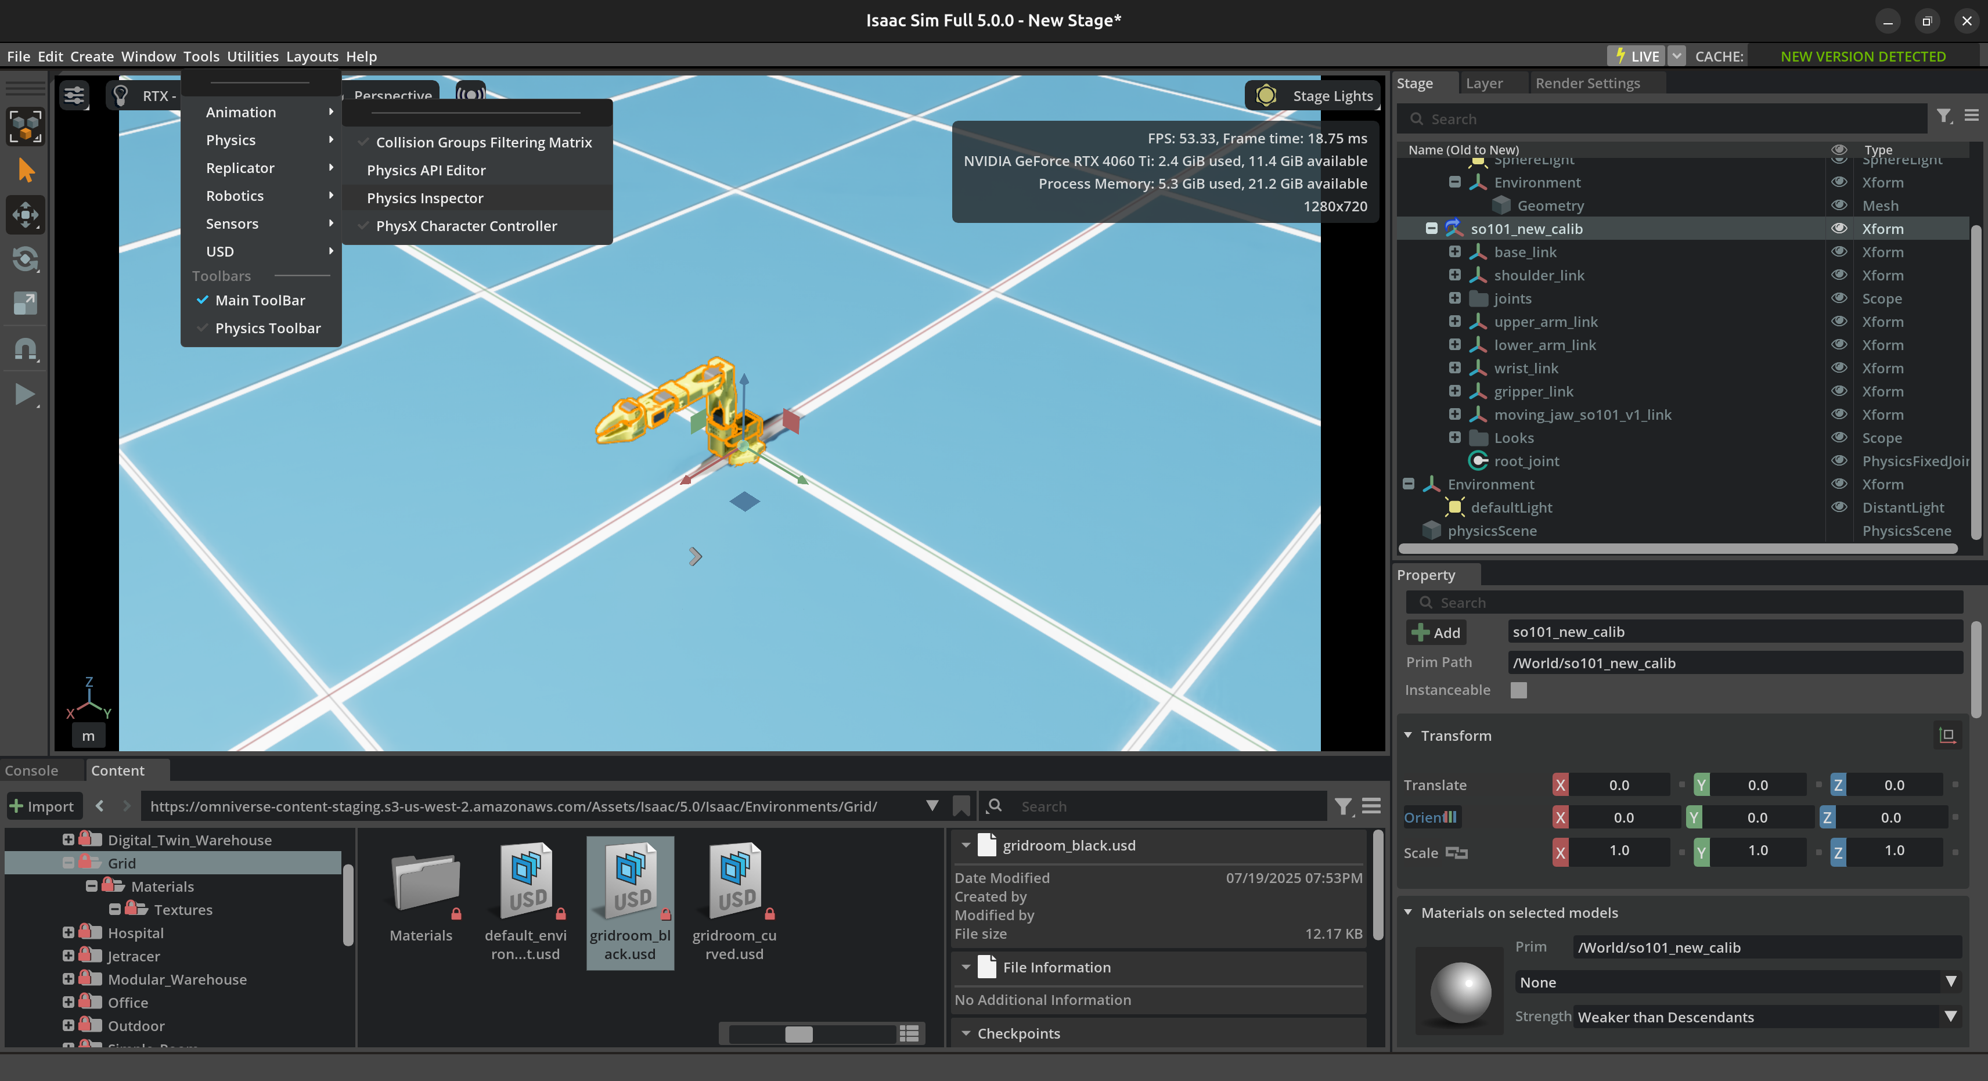The image size is (1988, 1081).
Task: Toggle visibility of gripper_link
Action: tap(1840, 390)
